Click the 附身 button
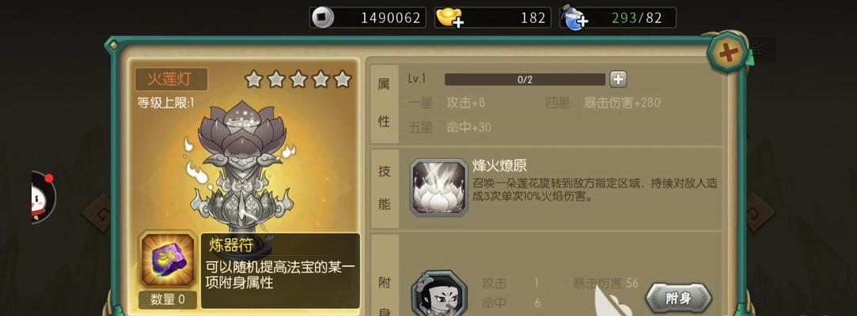Image resolution: width=857 pixels, height=316 pixels. 678,298
